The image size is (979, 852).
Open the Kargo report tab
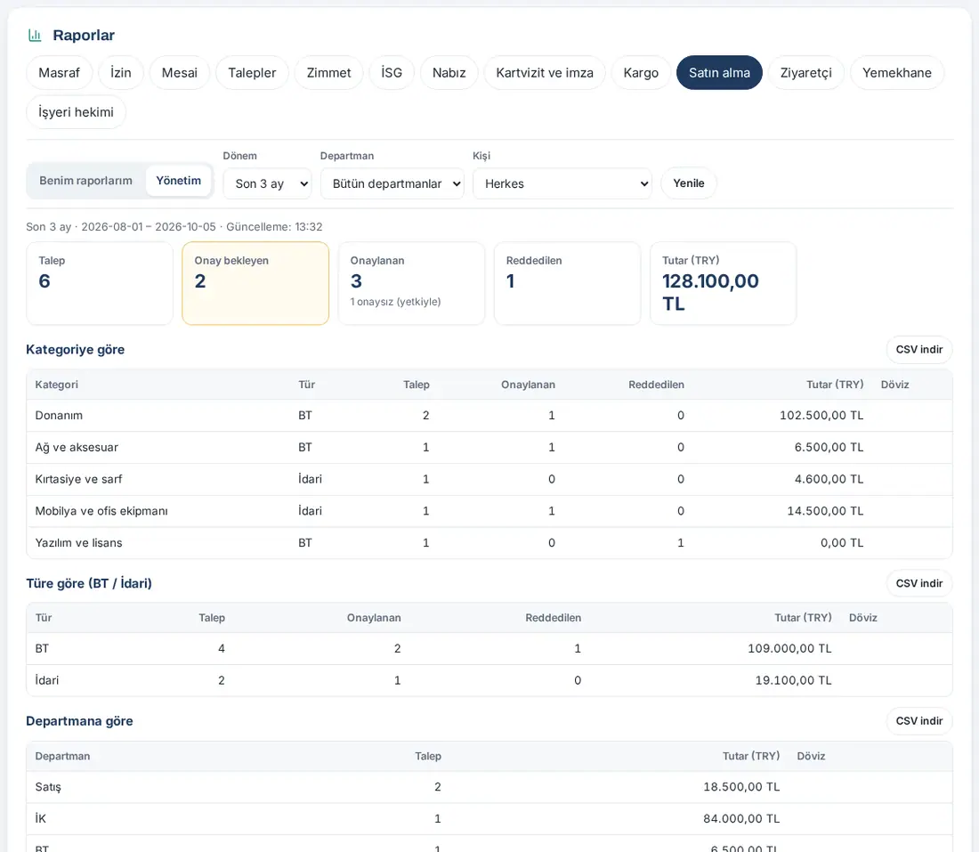point(641,72)
